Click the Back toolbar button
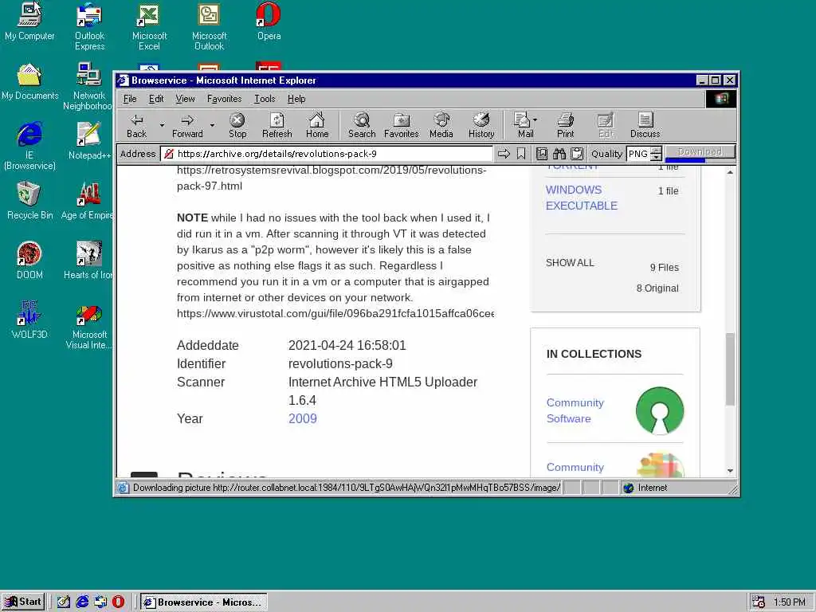816x612 pixels. coord(136,125)
